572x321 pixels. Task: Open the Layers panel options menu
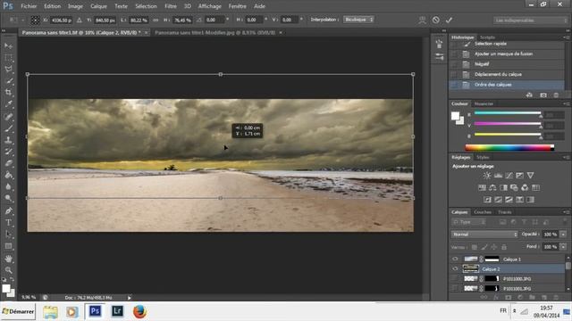click(566, 212)
